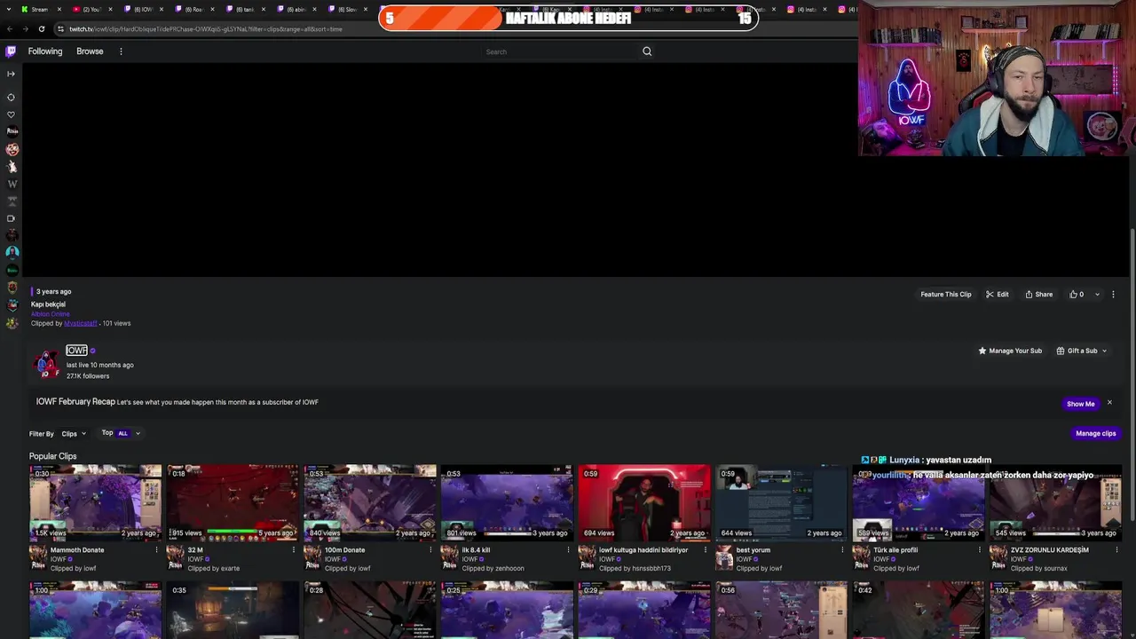Expand the left sidebar with arrow icon
The image size is (1136, 639).
point(11,74)
